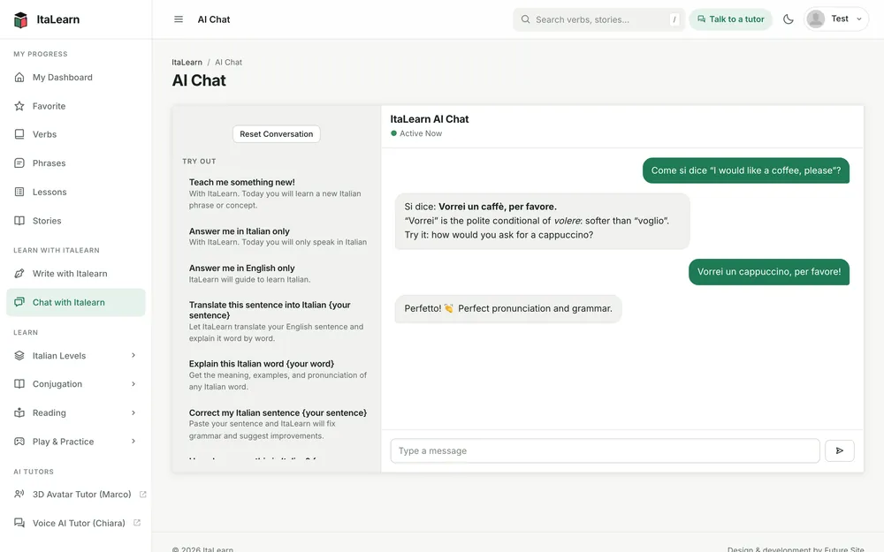The image size is (884, 552).
Task: Click the Write with Italearn pen icon
Action: (x=19, y=273)
